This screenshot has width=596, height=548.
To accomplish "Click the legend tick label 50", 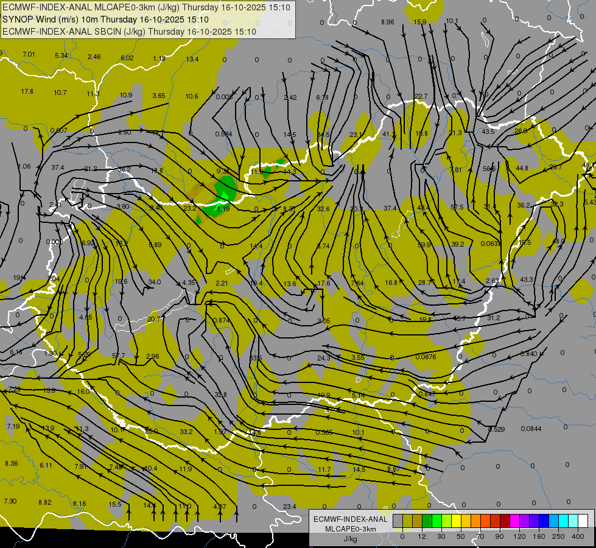I will (460, 536).
